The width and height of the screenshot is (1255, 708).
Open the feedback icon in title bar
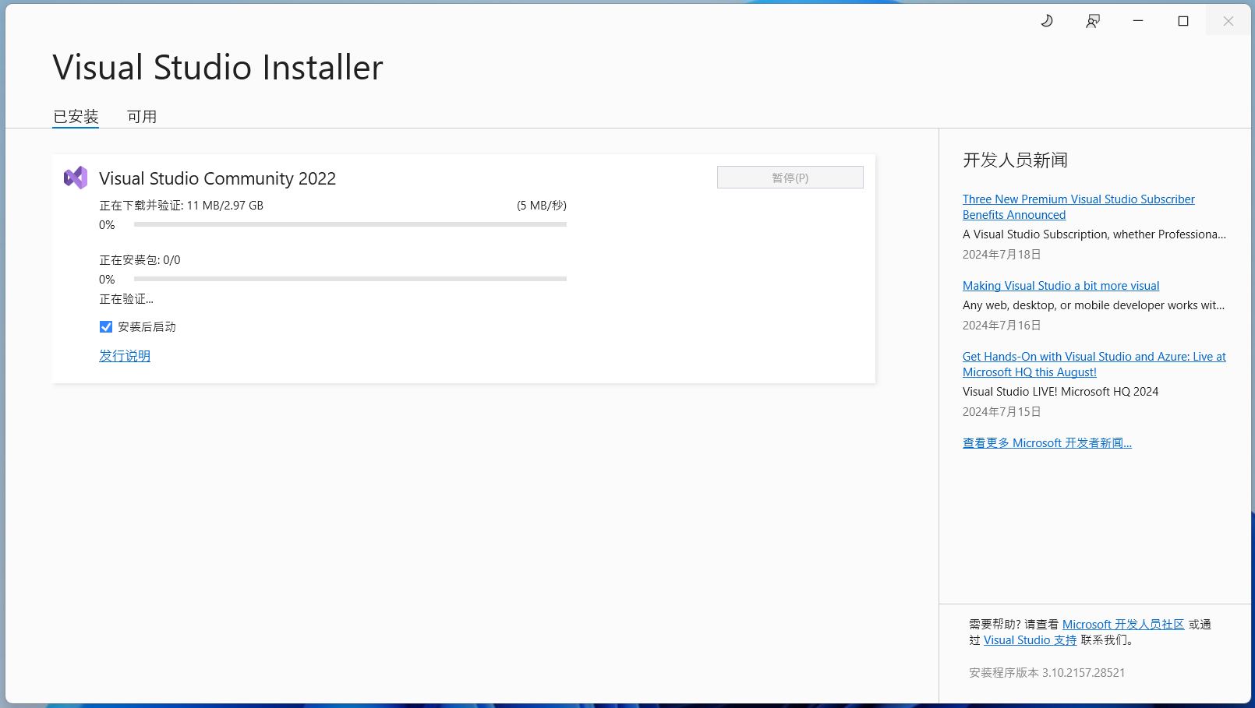pos(1093,21)
